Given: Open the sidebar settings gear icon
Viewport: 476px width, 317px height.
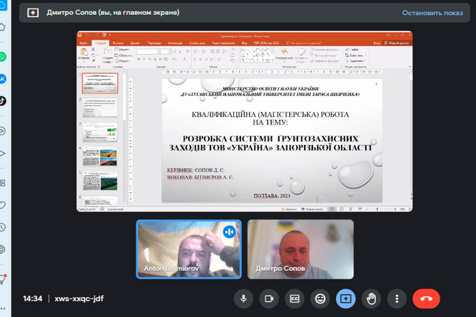Looking at the screenshot, I should coord(3,249).
